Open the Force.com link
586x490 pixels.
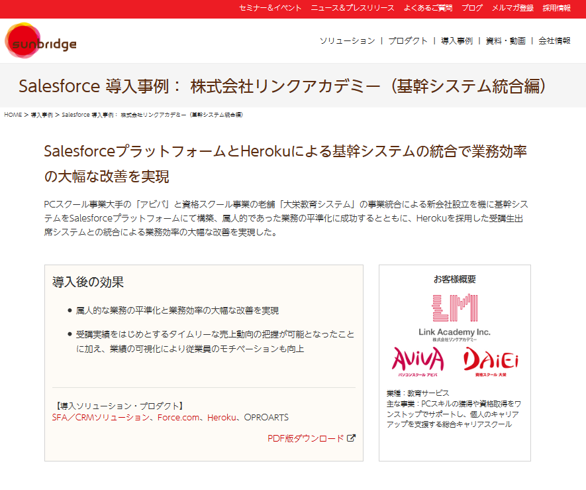[x=178, y=417]
